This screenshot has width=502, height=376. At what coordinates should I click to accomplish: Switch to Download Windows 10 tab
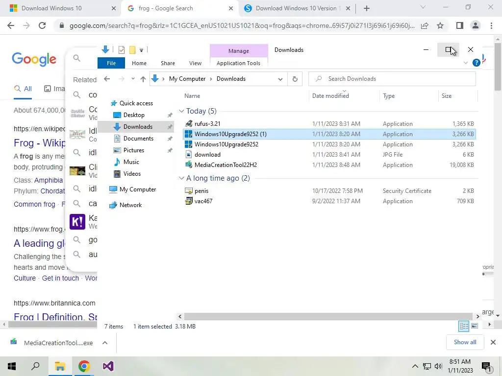pyautogui.click(x=51, y=8)
